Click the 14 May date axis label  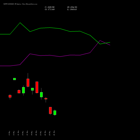coord(18,133)
